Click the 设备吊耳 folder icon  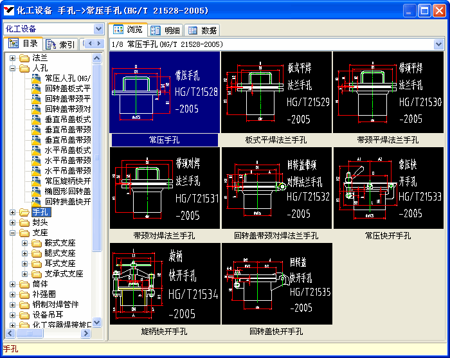coord(24,315)
